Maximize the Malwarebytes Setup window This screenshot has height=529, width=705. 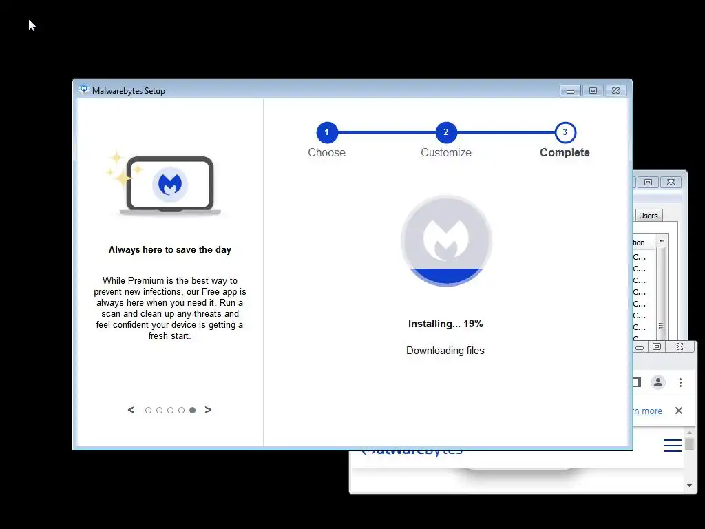click(593, 91)
